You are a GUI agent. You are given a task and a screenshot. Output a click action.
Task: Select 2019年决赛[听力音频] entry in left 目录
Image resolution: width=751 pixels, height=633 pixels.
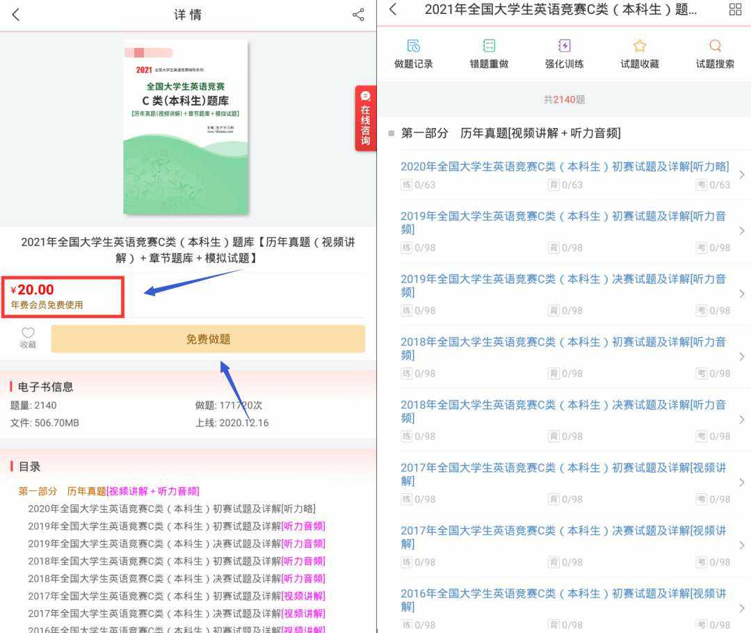[176, 544]
